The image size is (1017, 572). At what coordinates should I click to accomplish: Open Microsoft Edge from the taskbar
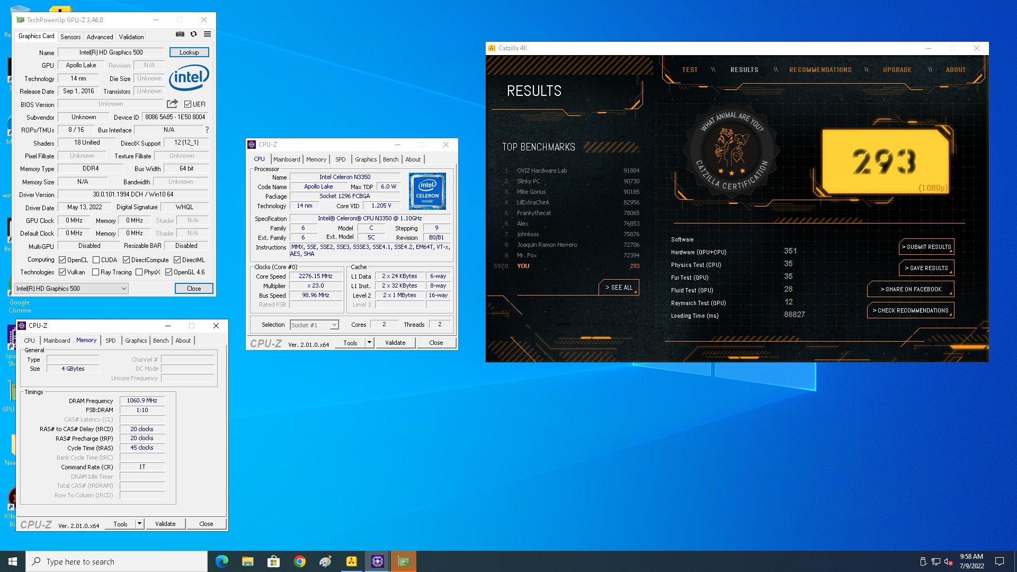pos(221,561)
